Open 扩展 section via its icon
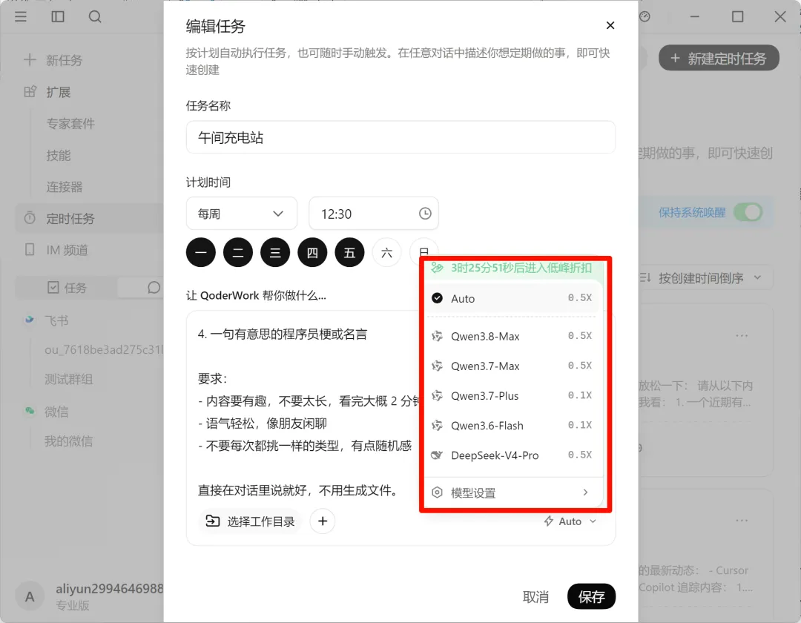The image size is (801, 623). (x=30, y=91)
